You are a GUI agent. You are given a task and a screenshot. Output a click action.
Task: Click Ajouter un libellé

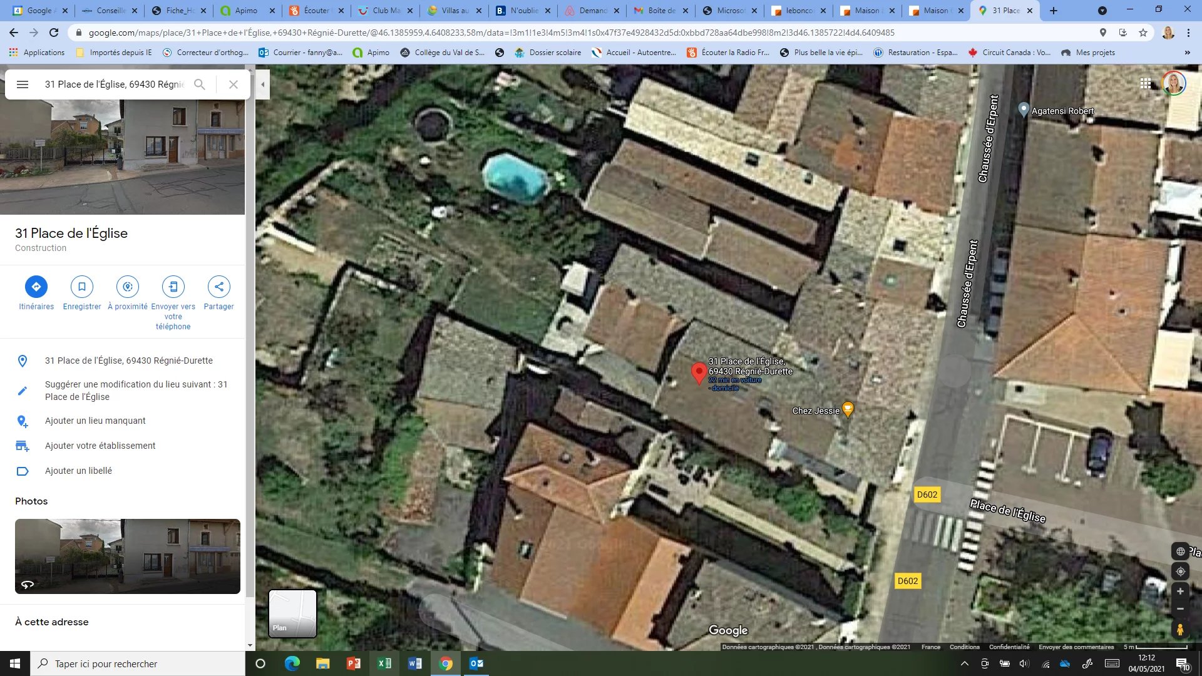(123, 471)
